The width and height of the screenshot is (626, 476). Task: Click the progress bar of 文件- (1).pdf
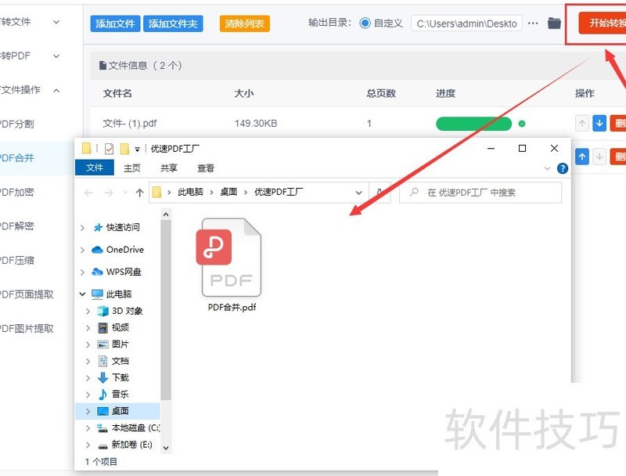click(x=473, y=124)
